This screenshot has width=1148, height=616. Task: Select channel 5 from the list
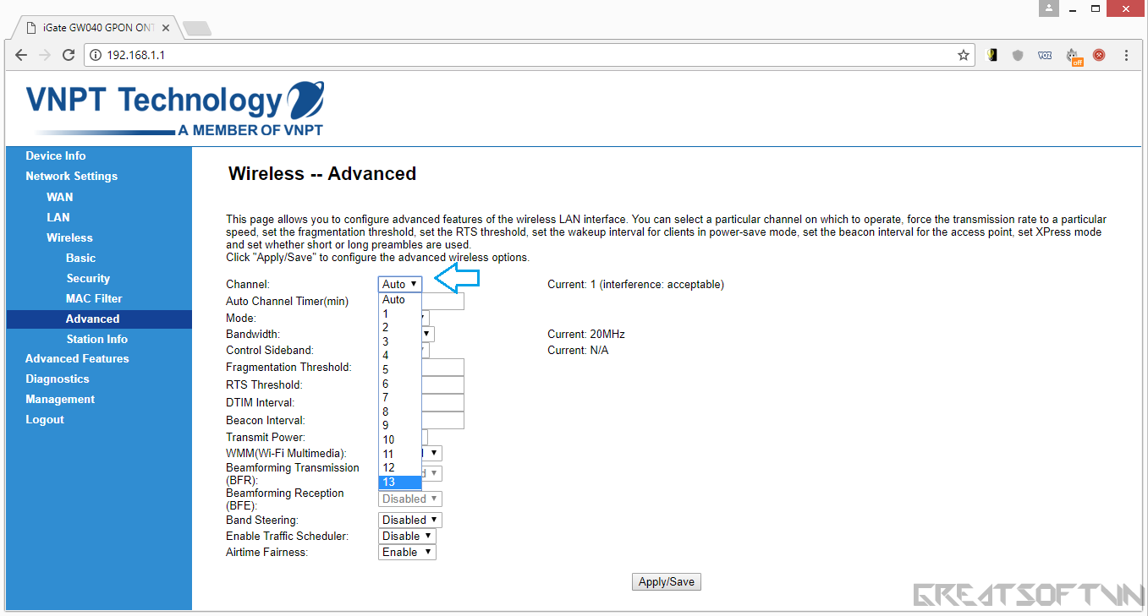point(399,370)
